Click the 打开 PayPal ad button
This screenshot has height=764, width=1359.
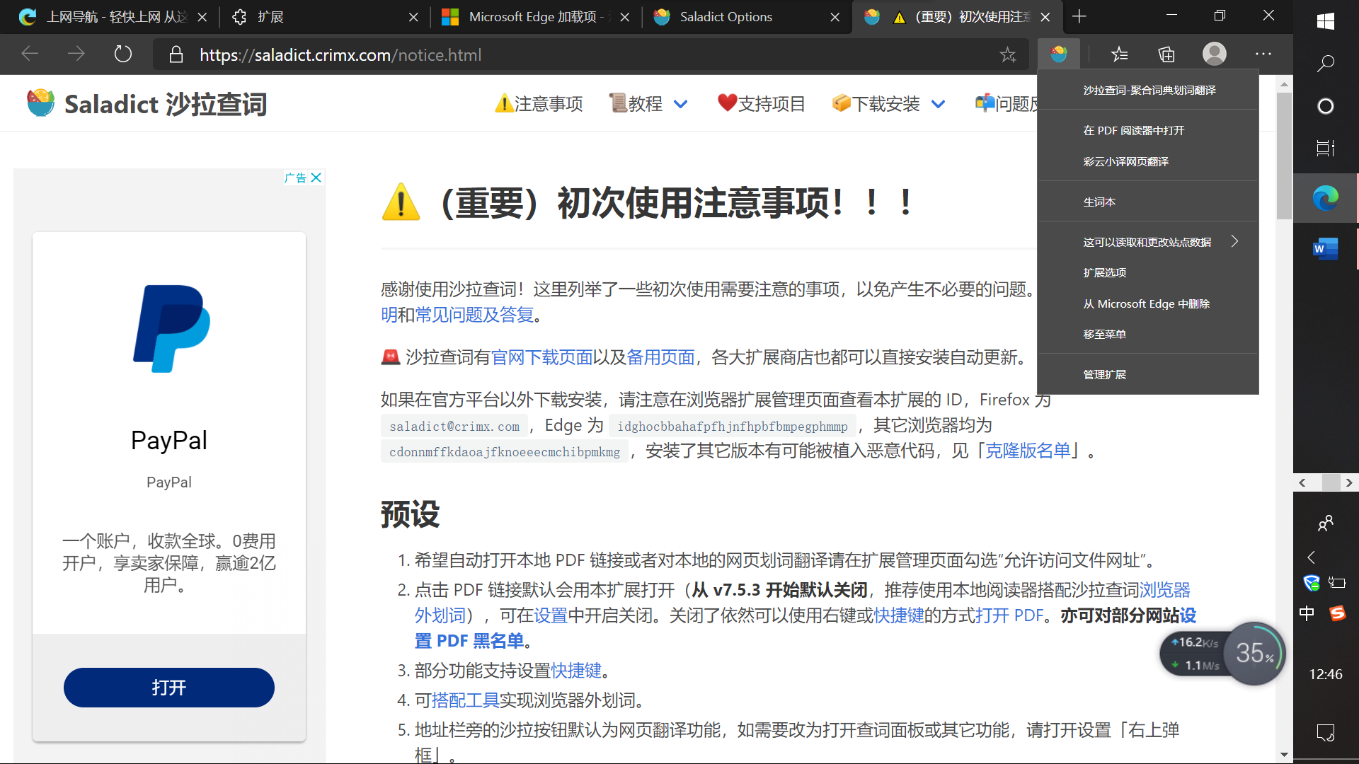168,688
